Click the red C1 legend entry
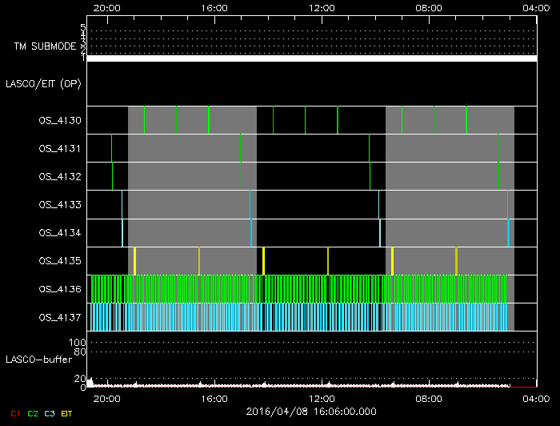The image size is (560, 426). point(15,413)
